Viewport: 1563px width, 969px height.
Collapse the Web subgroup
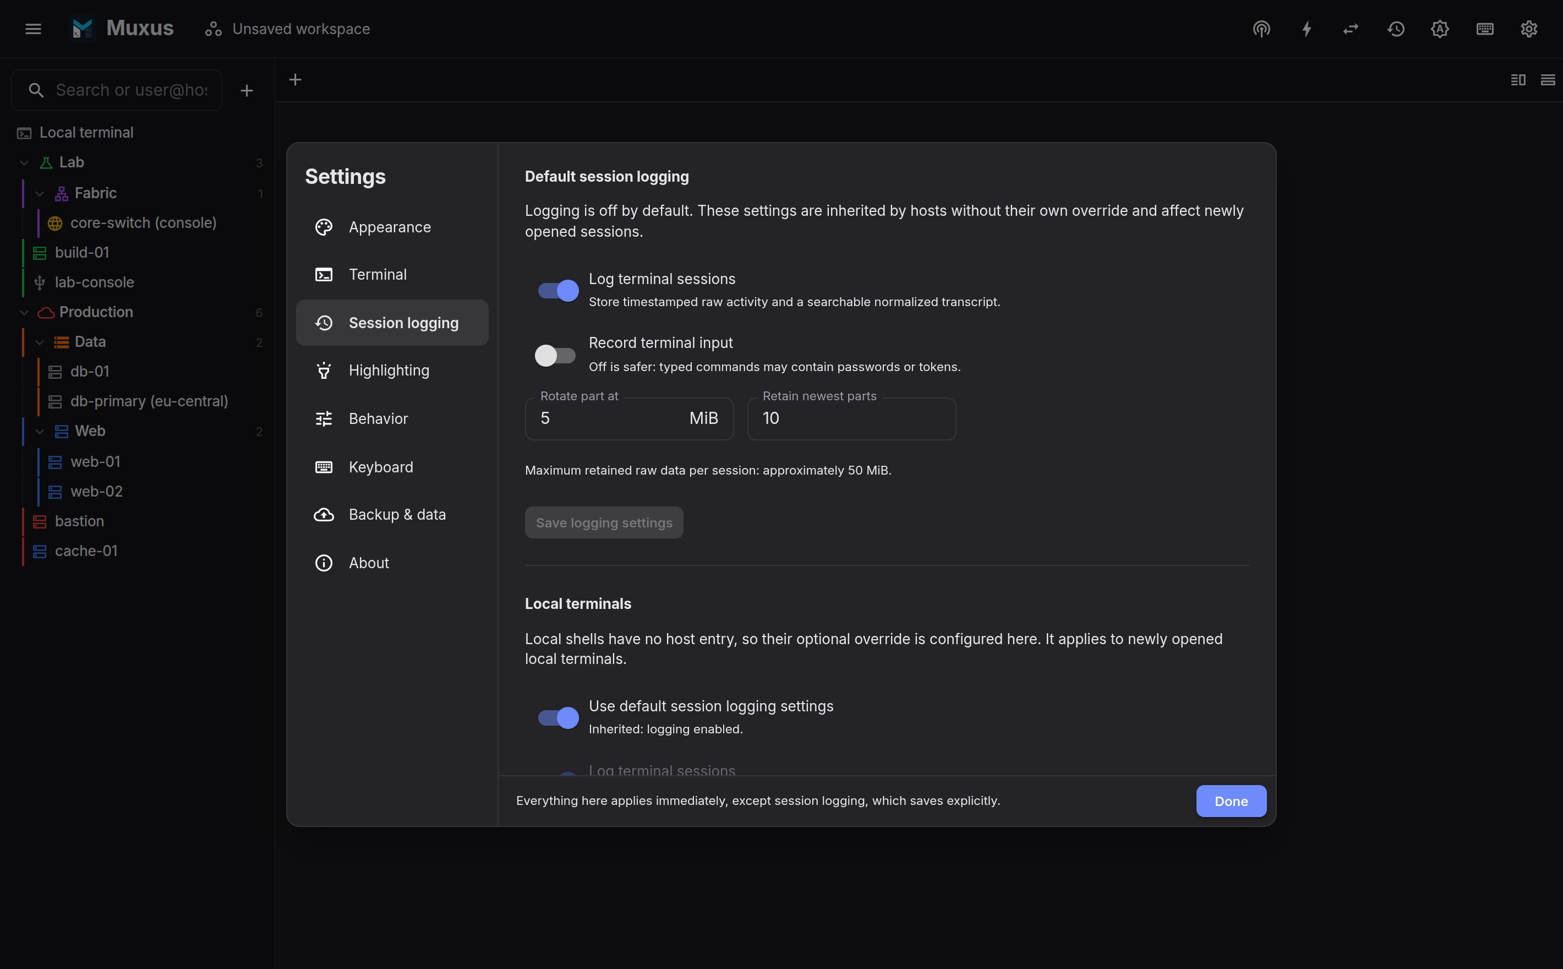point(40,431)
